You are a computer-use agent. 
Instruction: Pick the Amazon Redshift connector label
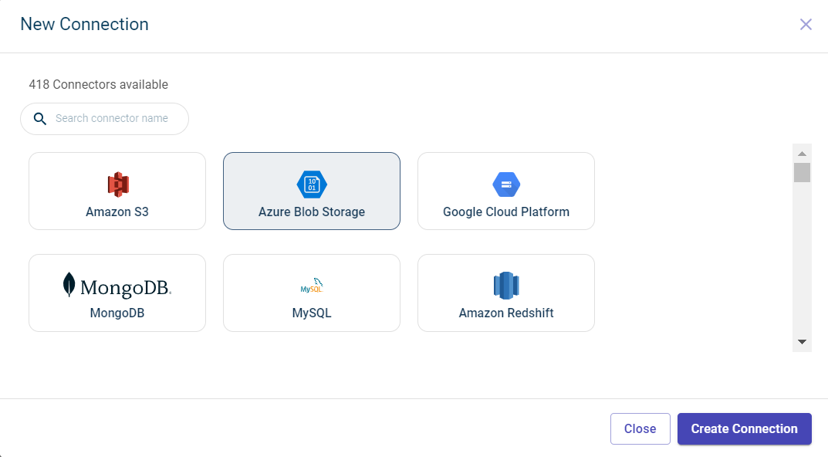506,313
